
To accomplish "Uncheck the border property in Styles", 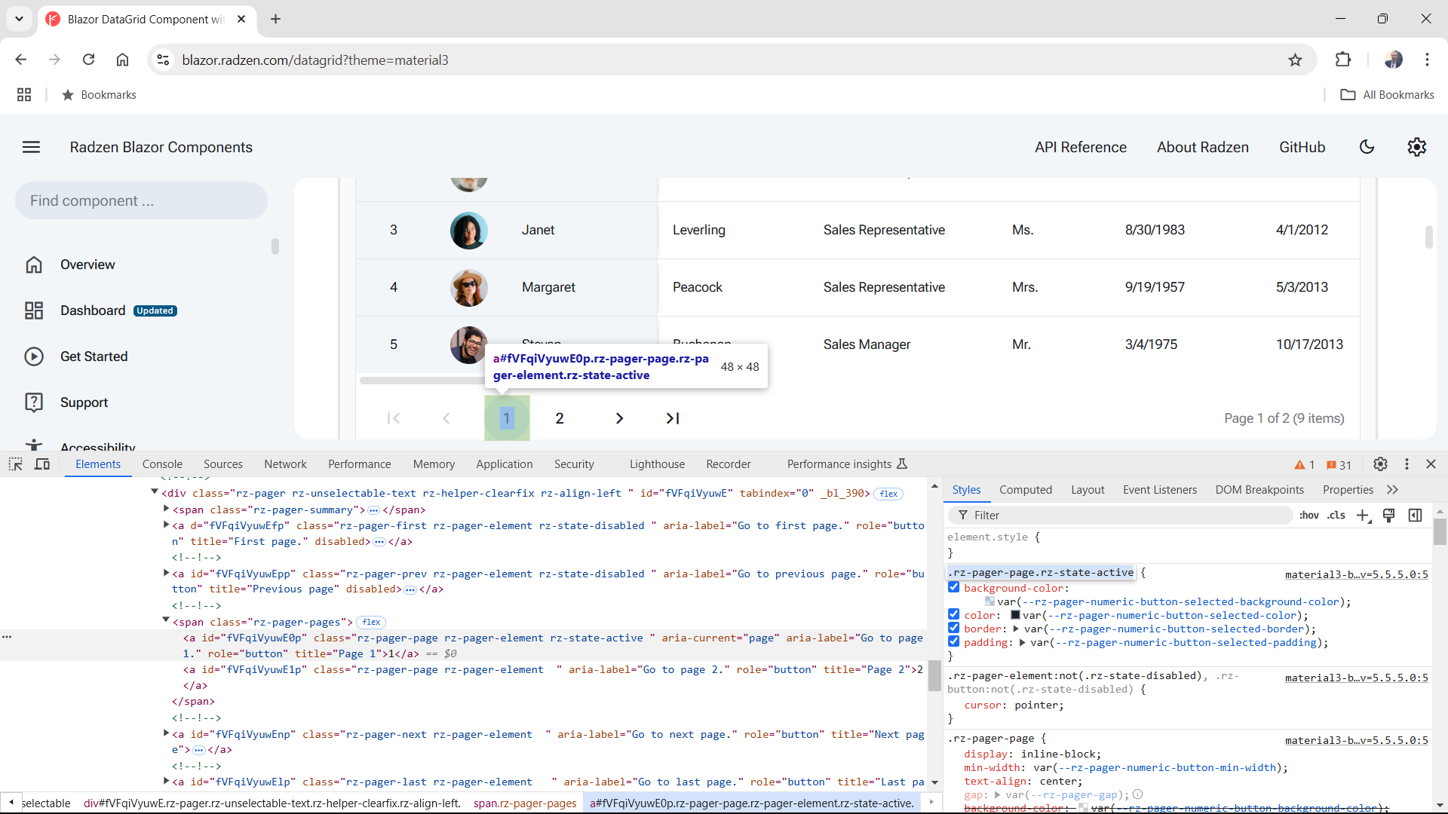I will point(955,629).
